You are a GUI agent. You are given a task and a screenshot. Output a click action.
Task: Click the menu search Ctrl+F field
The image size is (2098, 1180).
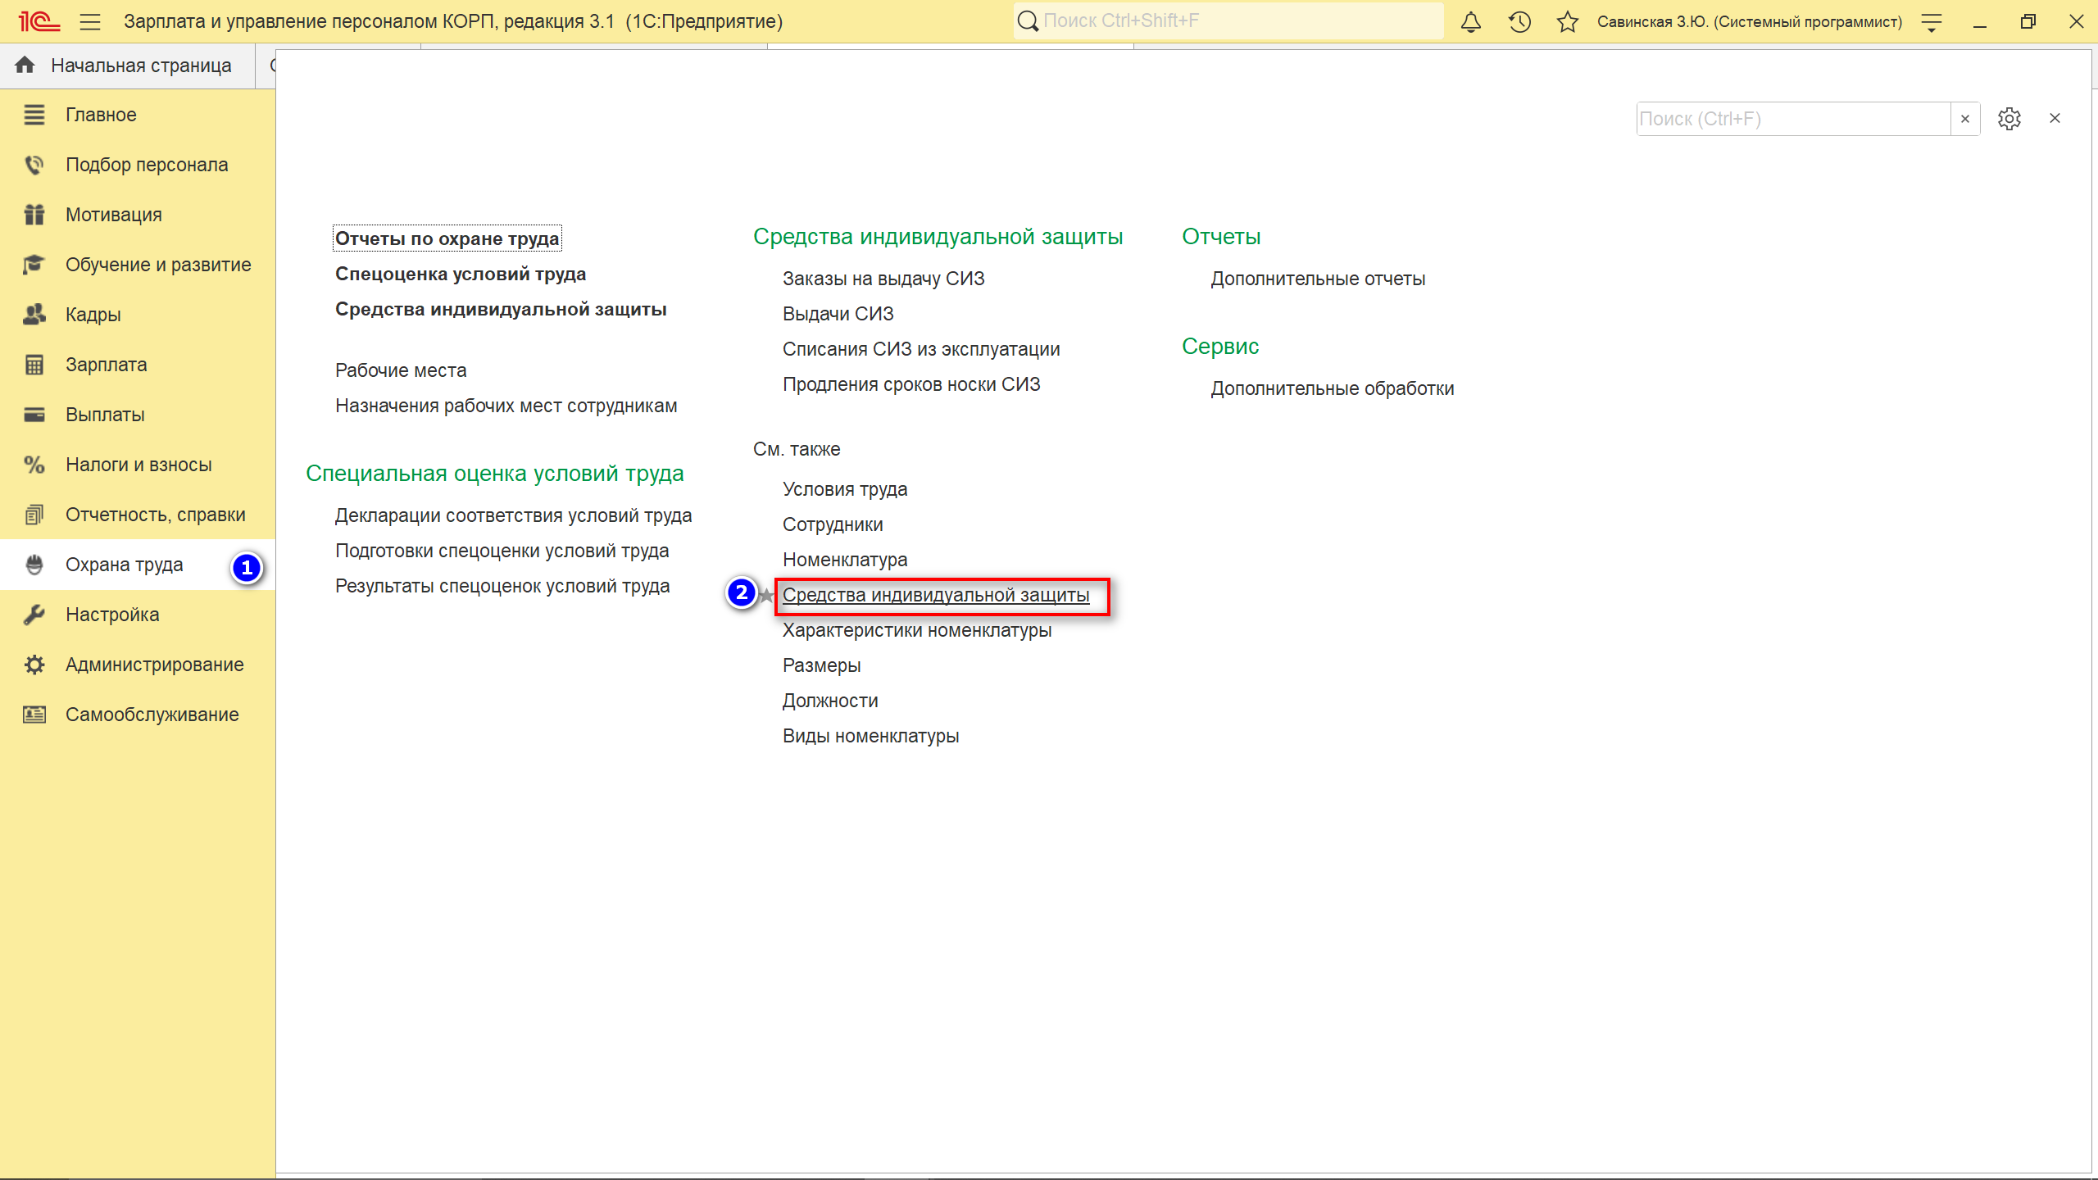pyautogui.click(x=1791, y=119)
